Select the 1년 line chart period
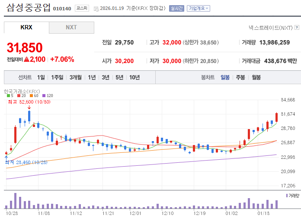The image size is (301, 218). pyautogui.click(x=92, y=77)
